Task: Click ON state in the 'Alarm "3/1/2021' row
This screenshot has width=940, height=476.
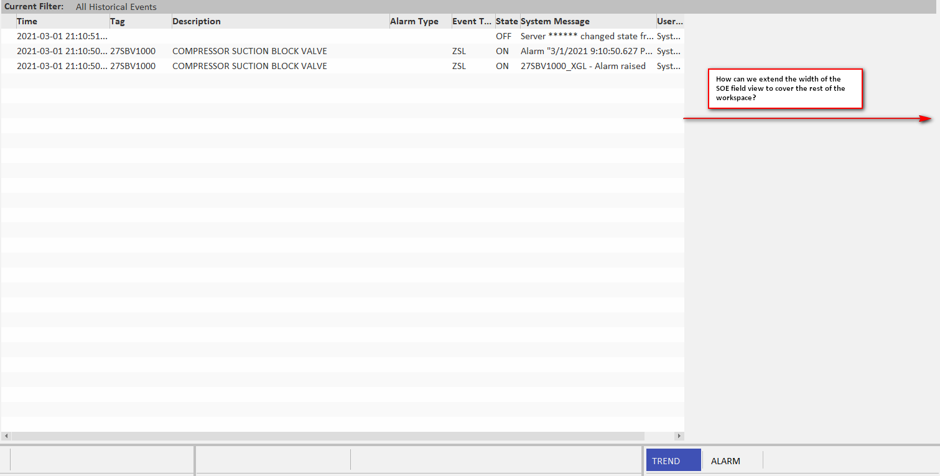Action: click(502, 51)
